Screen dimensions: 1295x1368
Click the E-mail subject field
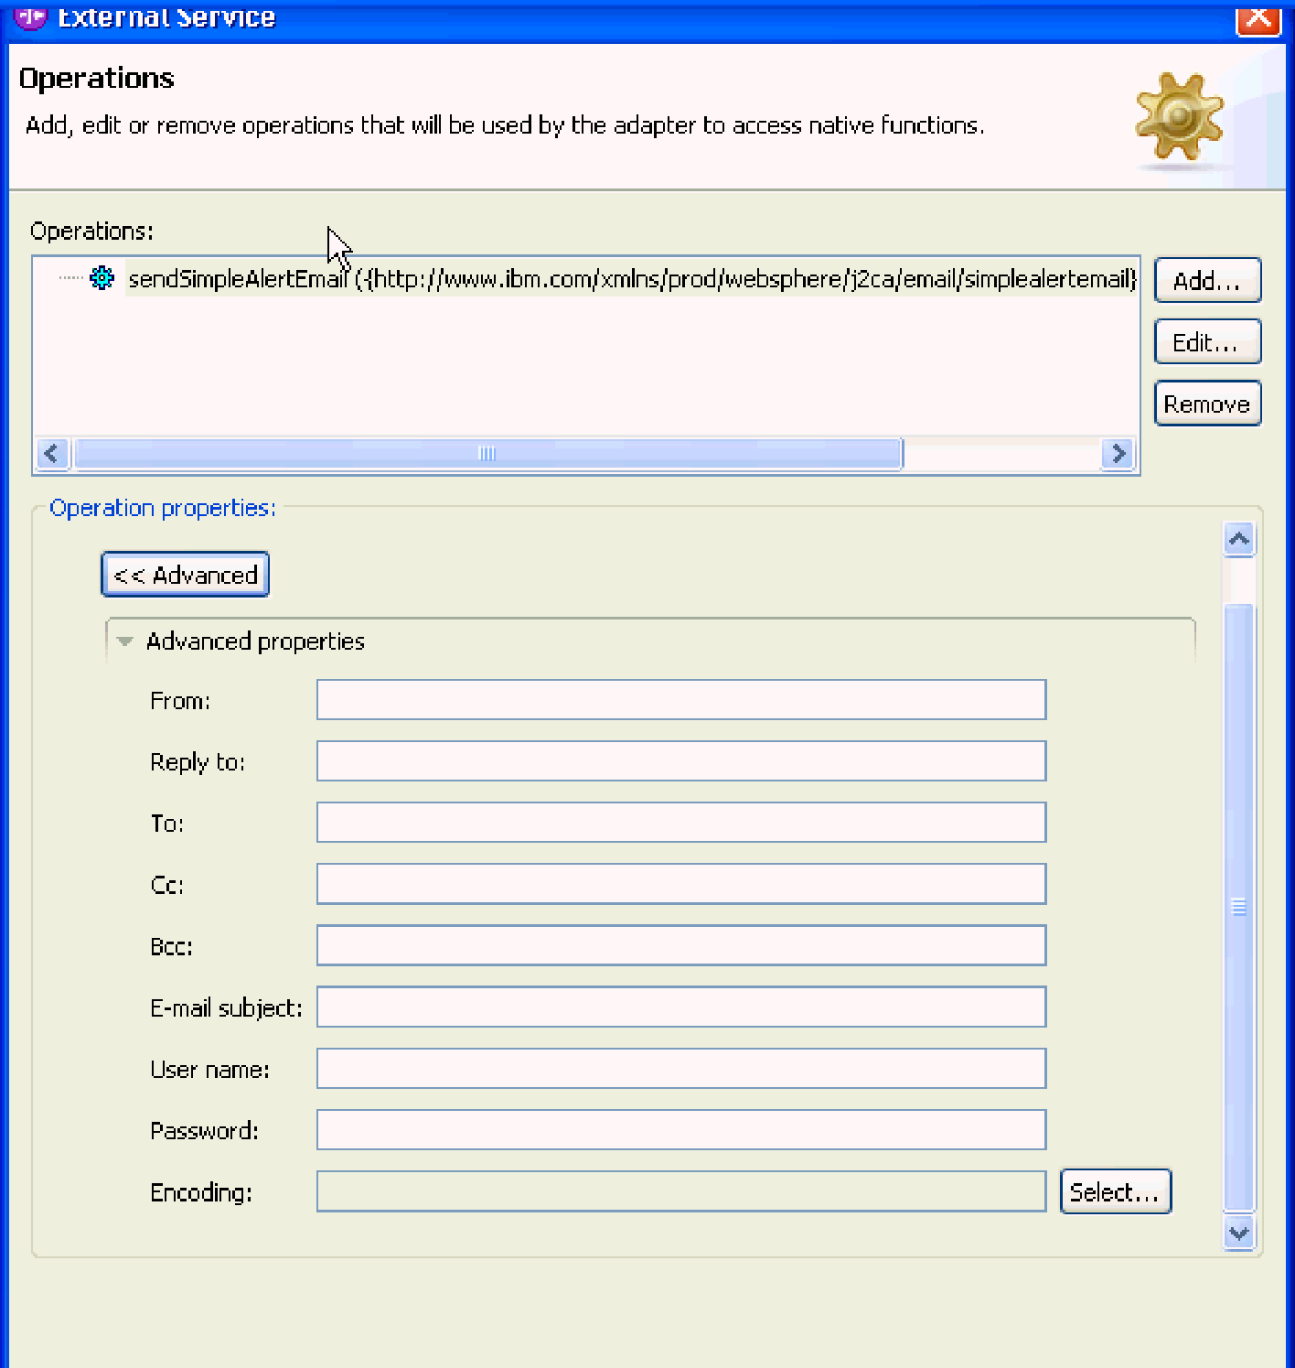681,1007
